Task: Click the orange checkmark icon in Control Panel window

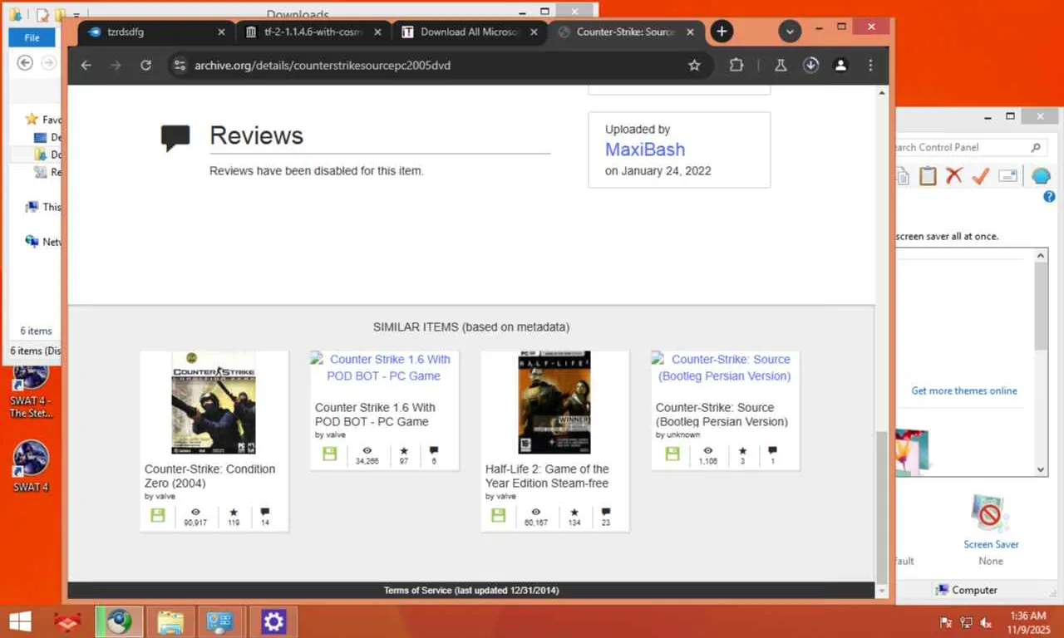Action: (x=981, y=175)
